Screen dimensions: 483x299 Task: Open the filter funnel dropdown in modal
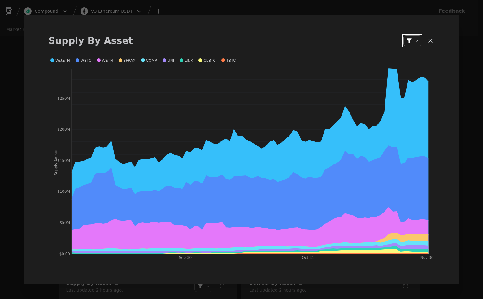click(x=412, y=41)
